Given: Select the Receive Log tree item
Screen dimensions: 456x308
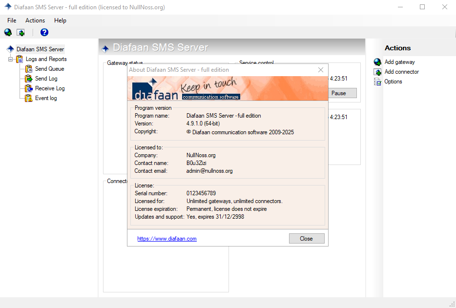Looking at the screenshot, I should 50,88.
